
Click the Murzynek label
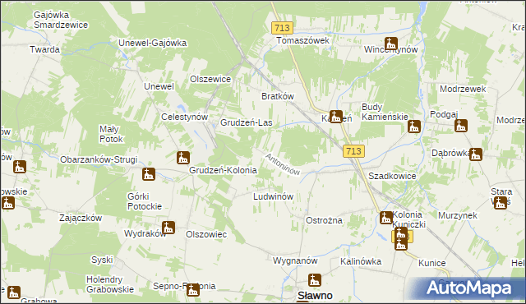458,215
